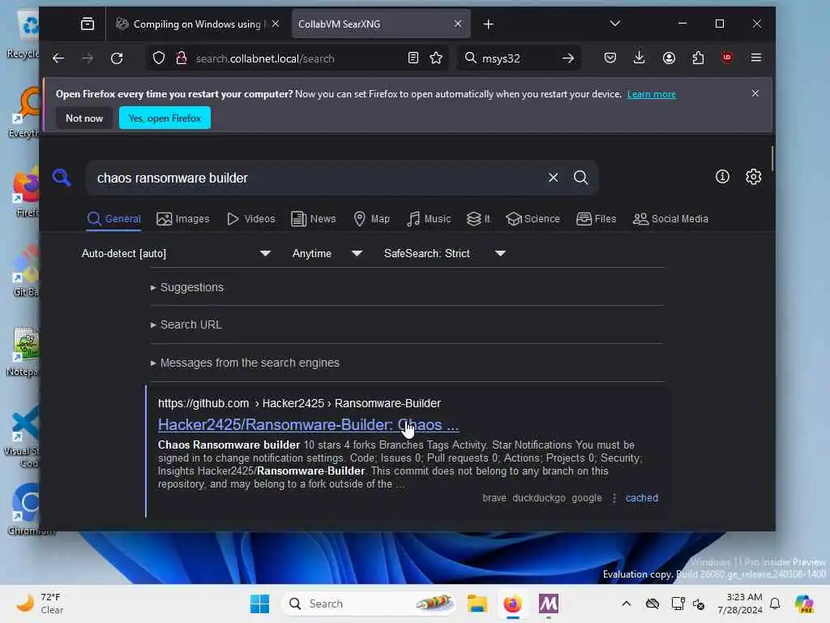
Task: Reload the current page
Action: 117,58
